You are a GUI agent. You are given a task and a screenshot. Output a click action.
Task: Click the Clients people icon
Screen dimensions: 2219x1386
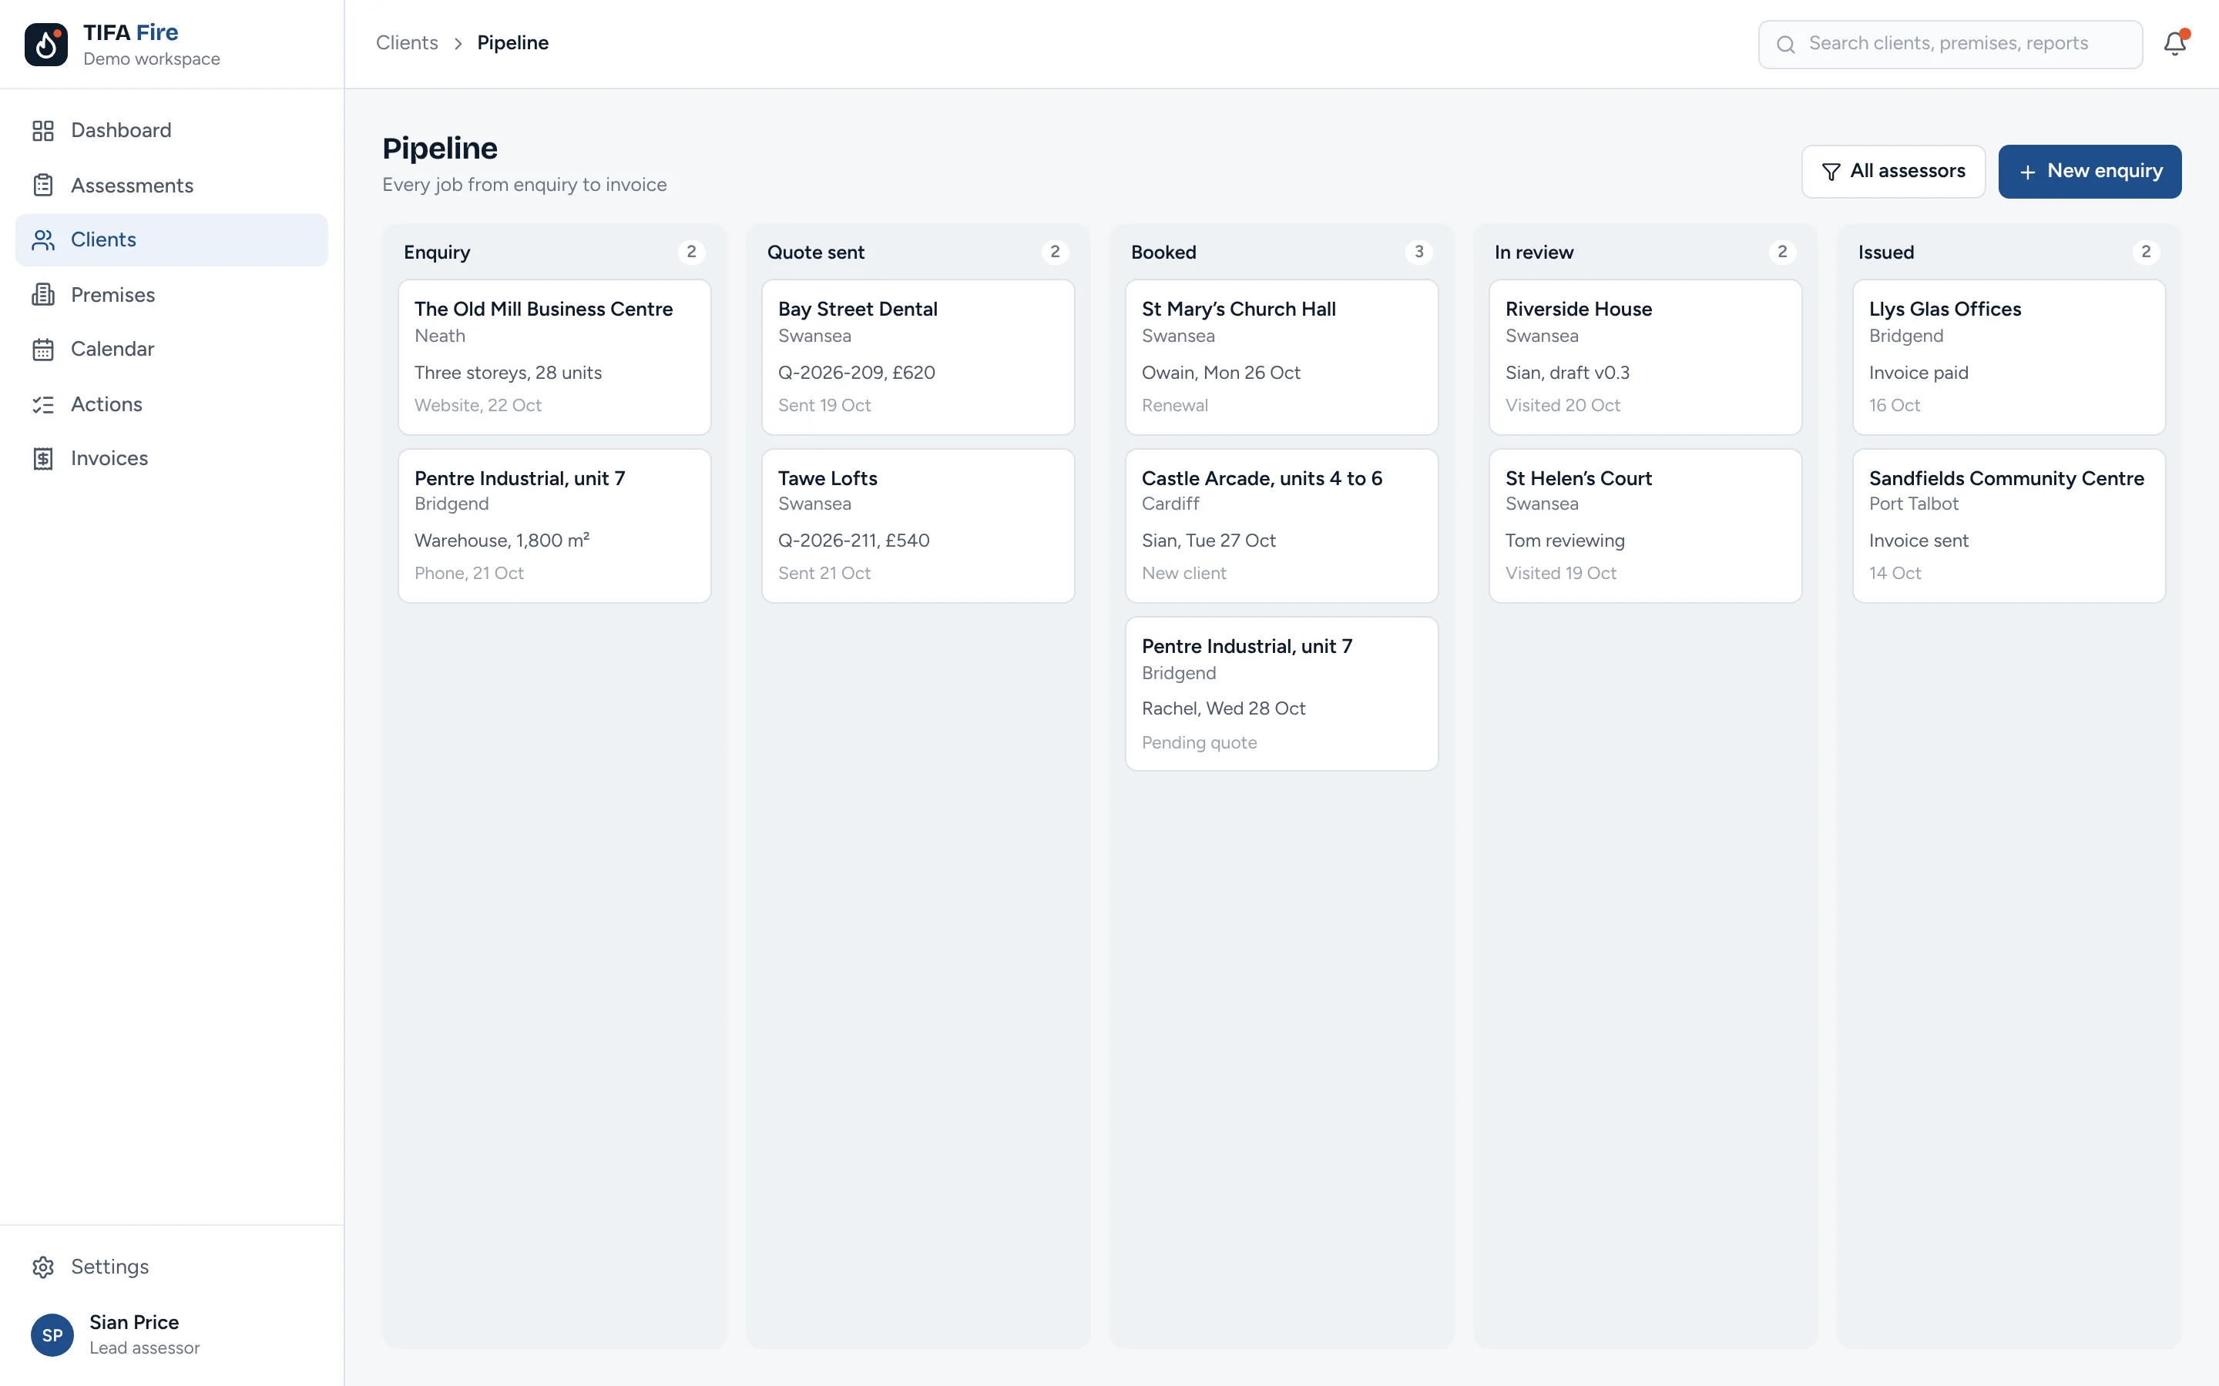pos(43,240)
